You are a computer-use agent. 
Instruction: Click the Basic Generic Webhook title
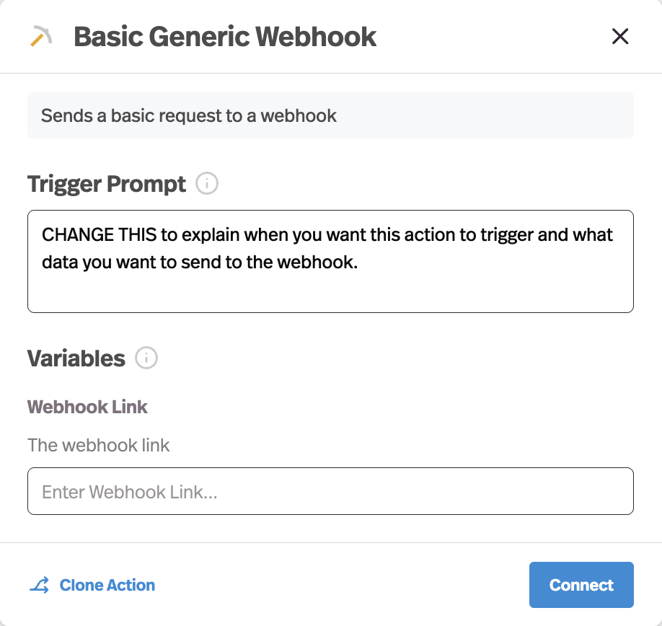(x=224, y=36)
